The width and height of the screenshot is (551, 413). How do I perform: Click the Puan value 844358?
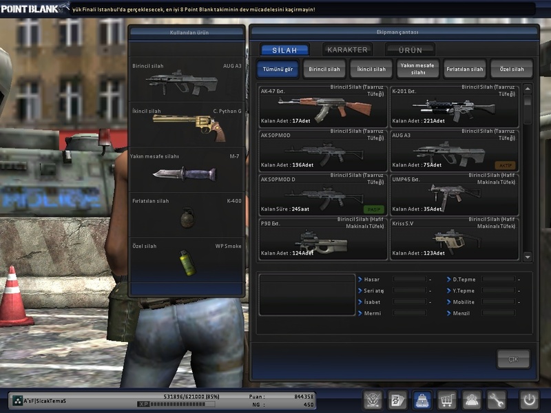pyautogui.click(x=304, y=396)
